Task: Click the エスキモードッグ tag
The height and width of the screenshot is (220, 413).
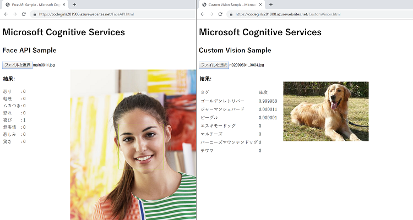Action: (218, 126)
